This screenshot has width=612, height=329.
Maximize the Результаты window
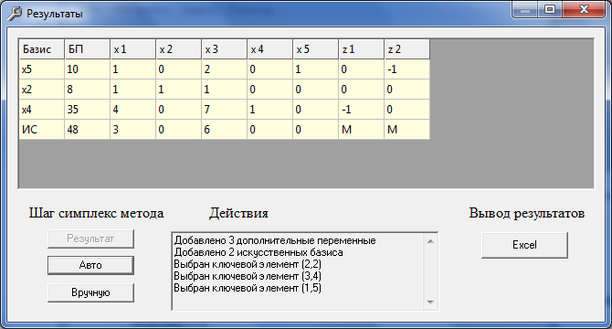pyautogui.click(x=550, y=10)
